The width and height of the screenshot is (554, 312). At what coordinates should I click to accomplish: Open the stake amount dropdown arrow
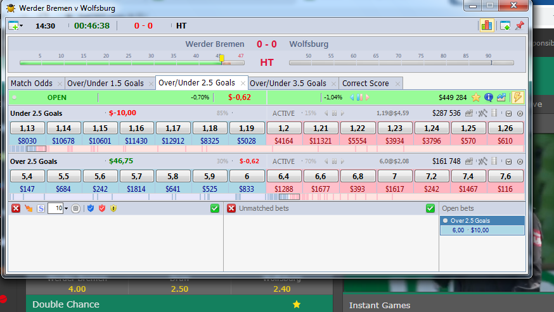tap(66, 209)
